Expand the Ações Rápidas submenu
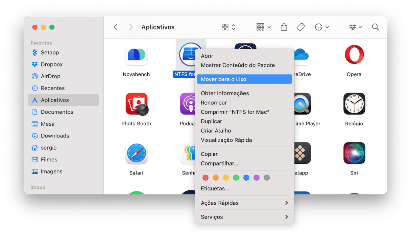 245,203
